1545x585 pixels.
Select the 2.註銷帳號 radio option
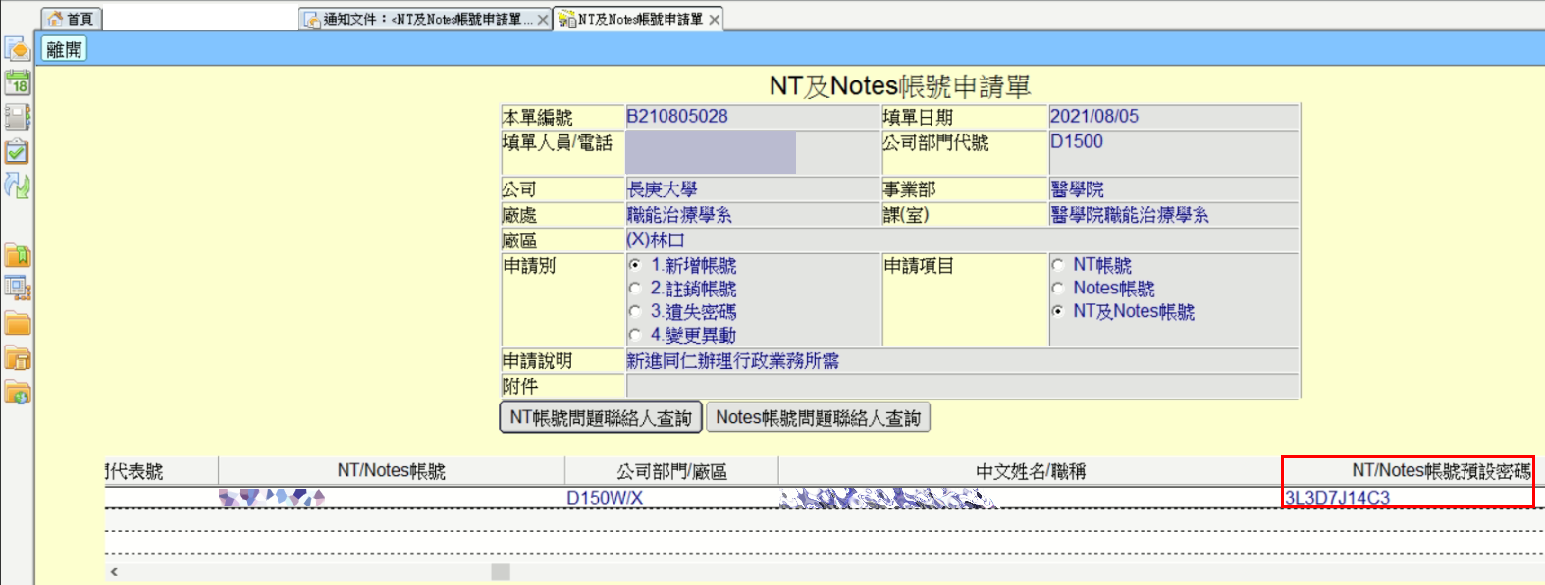pyautogui.click(x=635, y=289)
